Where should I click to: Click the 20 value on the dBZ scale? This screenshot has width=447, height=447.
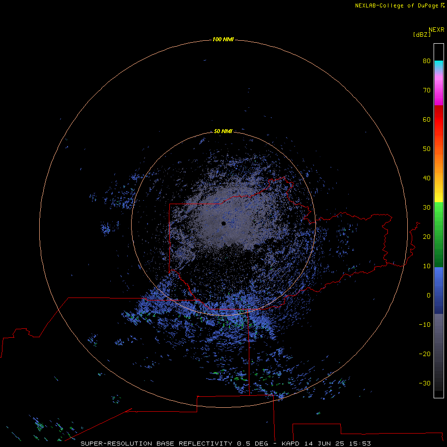click(x=427, y=236)
